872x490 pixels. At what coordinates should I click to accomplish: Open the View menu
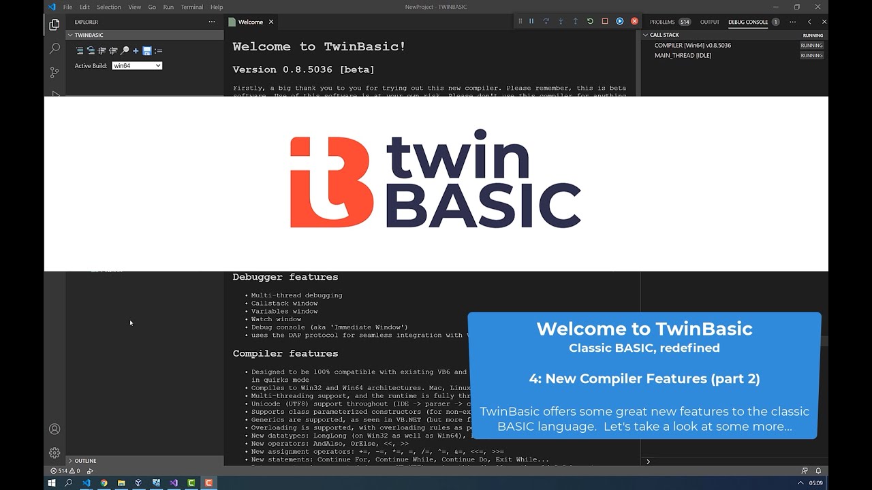pos(135,7)
